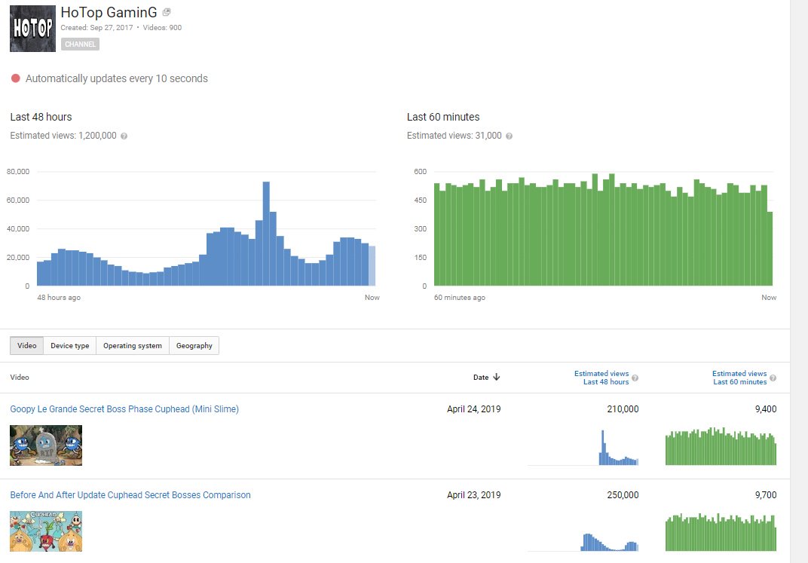808x563 pixels.
Task: Sort by the Date column header
Action: 481,378
